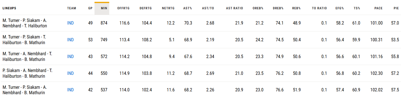The width and height of the screenshot is (401, 96).
Task: Sort by AST RATIO column header
Action: point(234,8)
